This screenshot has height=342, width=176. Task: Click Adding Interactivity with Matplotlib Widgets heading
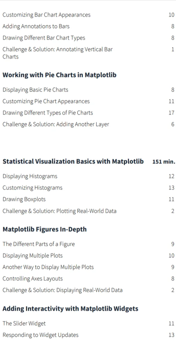[71, 309]
